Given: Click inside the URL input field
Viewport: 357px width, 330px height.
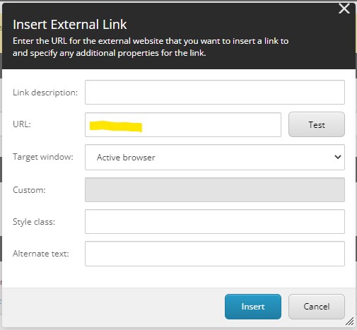Looking at the screenshot, I should click(183, 124).
